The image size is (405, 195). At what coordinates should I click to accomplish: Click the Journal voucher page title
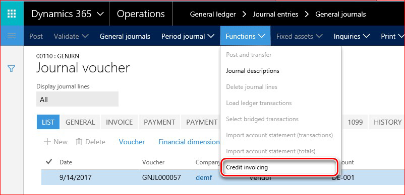pos(83,68)
